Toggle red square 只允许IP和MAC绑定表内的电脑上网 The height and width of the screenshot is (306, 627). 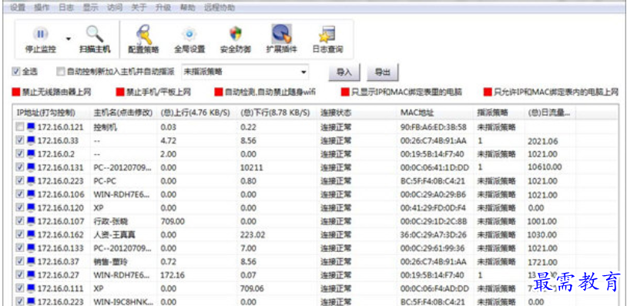(x=488, y=92)
